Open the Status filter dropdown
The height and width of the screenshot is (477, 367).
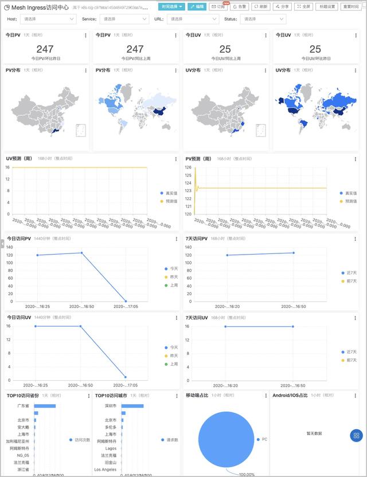click(x=263, y=19)
